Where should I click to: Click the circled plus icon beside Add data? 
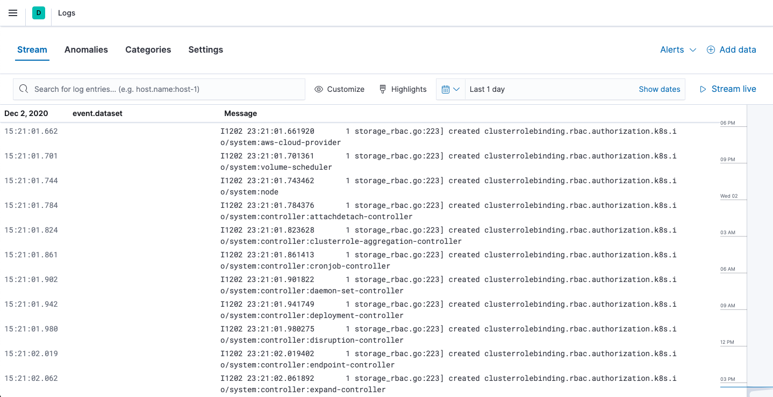[x=711, y=49]
